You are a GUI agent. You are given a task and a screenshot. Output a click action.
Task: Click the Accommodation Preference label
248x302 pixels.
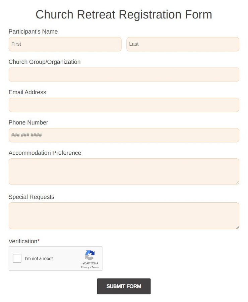click(x=45, y=153)
